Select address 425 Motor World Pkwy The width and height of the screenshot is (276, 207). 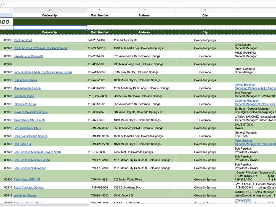(x=128, y=180)
